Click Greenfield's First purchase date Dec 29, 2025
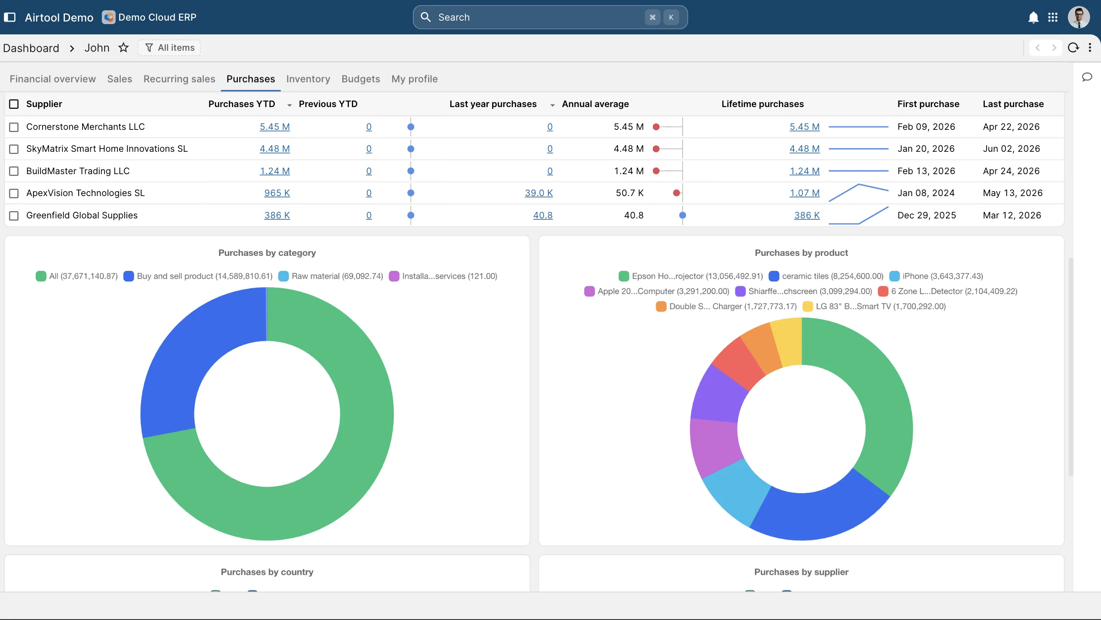 [926, 215]
